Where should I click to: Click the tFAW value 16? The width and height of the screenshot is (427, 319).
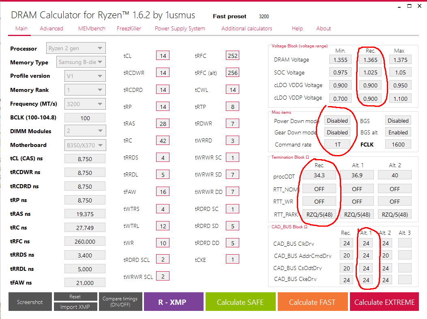tap(163, 192)
